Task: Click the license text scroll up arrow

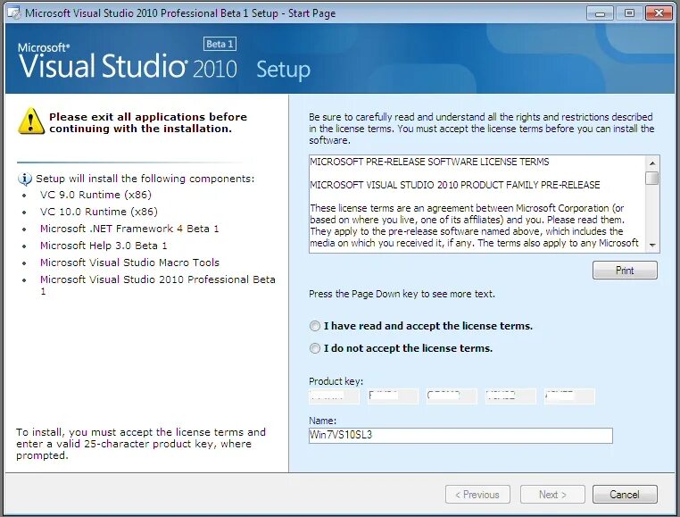Action: (x=652, y=163)
